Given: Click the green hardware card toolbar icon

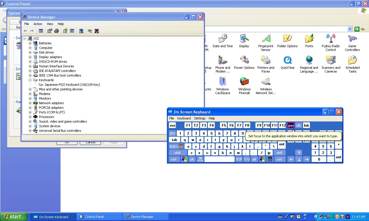Looking at the screenshot, I should point(90,31).
